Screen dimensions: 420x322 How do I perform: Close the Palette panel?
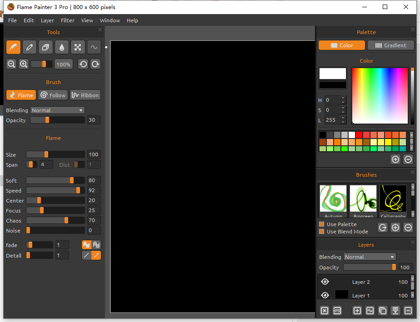[413, 30]
